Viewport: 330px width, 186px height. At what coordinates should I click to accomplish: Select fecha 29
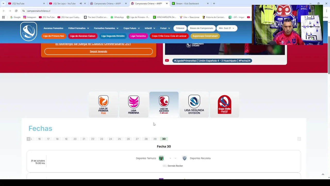click(155, 139)
